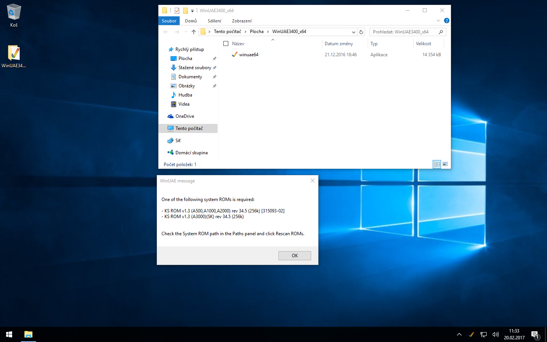Click the Properties quick access toolbar icon
This screenshot has height=342, width=547.
tap(177, 11)
